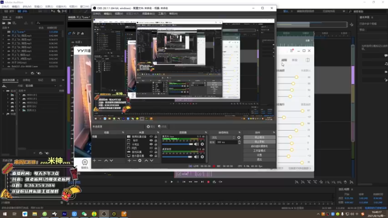The height and width of the screenshot is (218, 388).
Task: Expand 软件 (D:) drive in media browser
Action: 20,106
